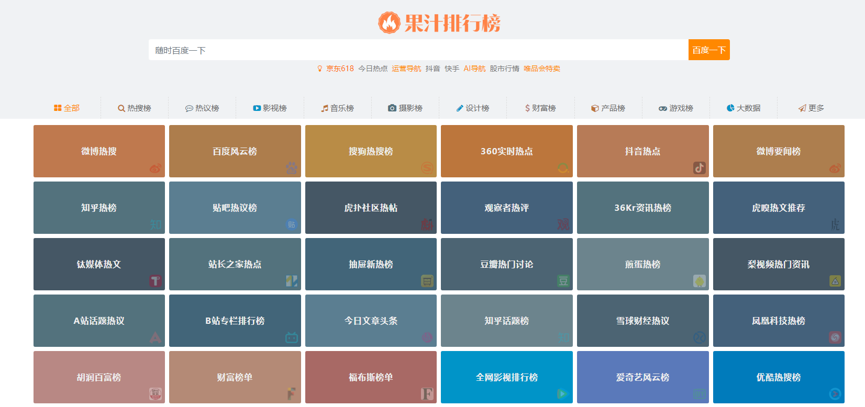Click the AcFun icon on A站话题热议 card

pos(156,337)
